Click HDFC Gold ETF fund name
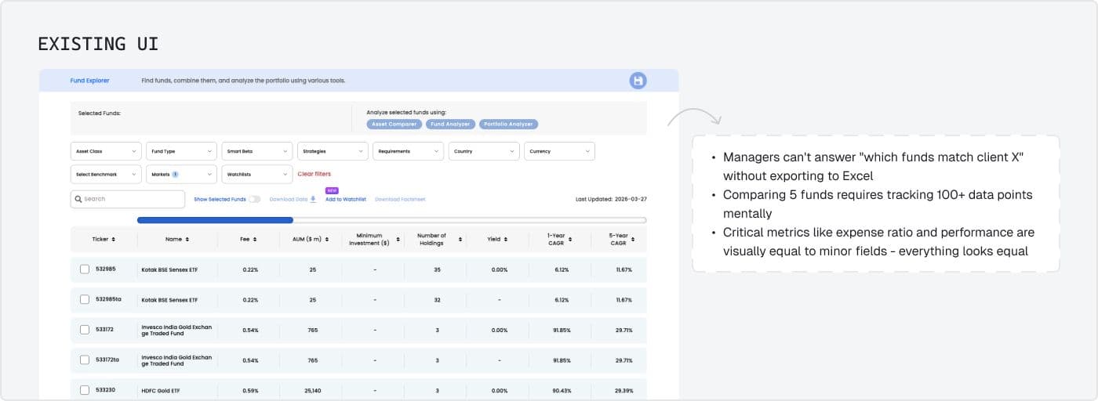The image size is (1098, 401). (x=159, y=389)
